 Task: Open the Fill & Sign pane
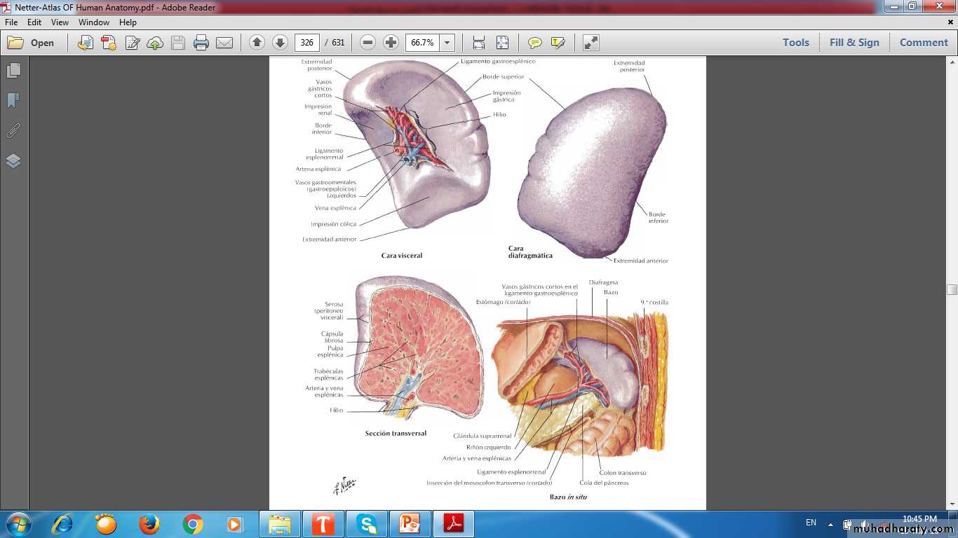[x=854, y=43]
